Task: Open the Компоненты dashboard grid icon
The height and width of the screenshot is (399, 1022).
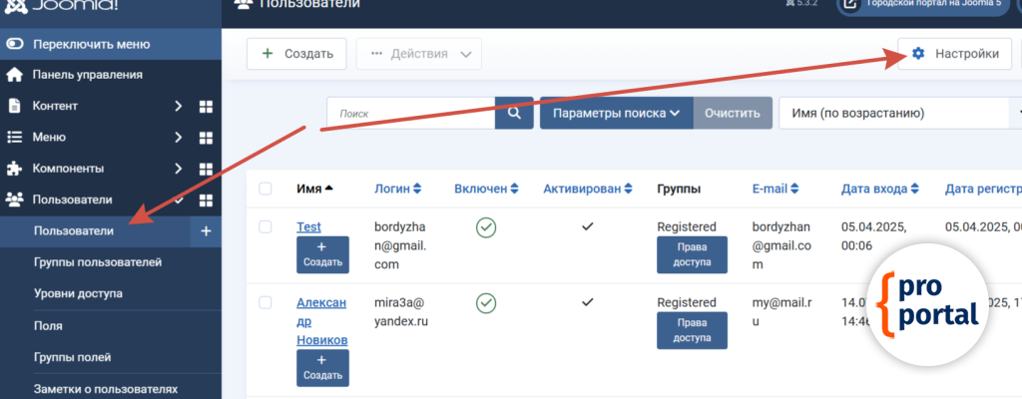Action: [x=206, y=169]
